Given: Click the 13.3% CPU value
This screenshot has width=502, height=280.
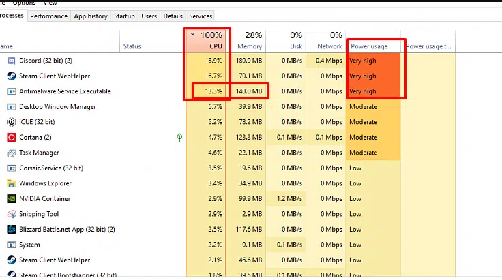Looking at the screenshot, I should point(213,91).
